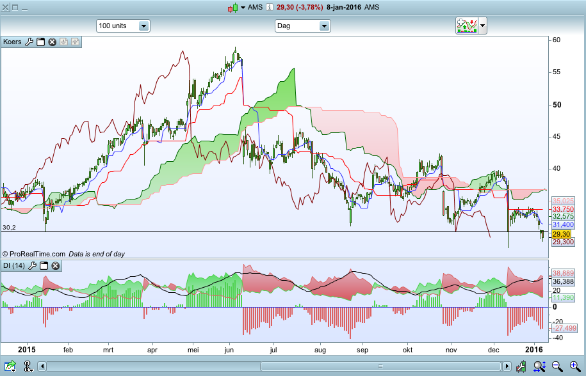Show instrument info via the 'i' icon

270,7
